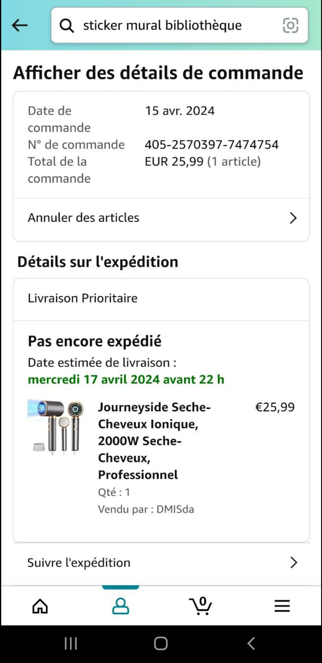Tap the back arrow beside the search bar
Screen dimensions: 322x663
tap(20, 25)
